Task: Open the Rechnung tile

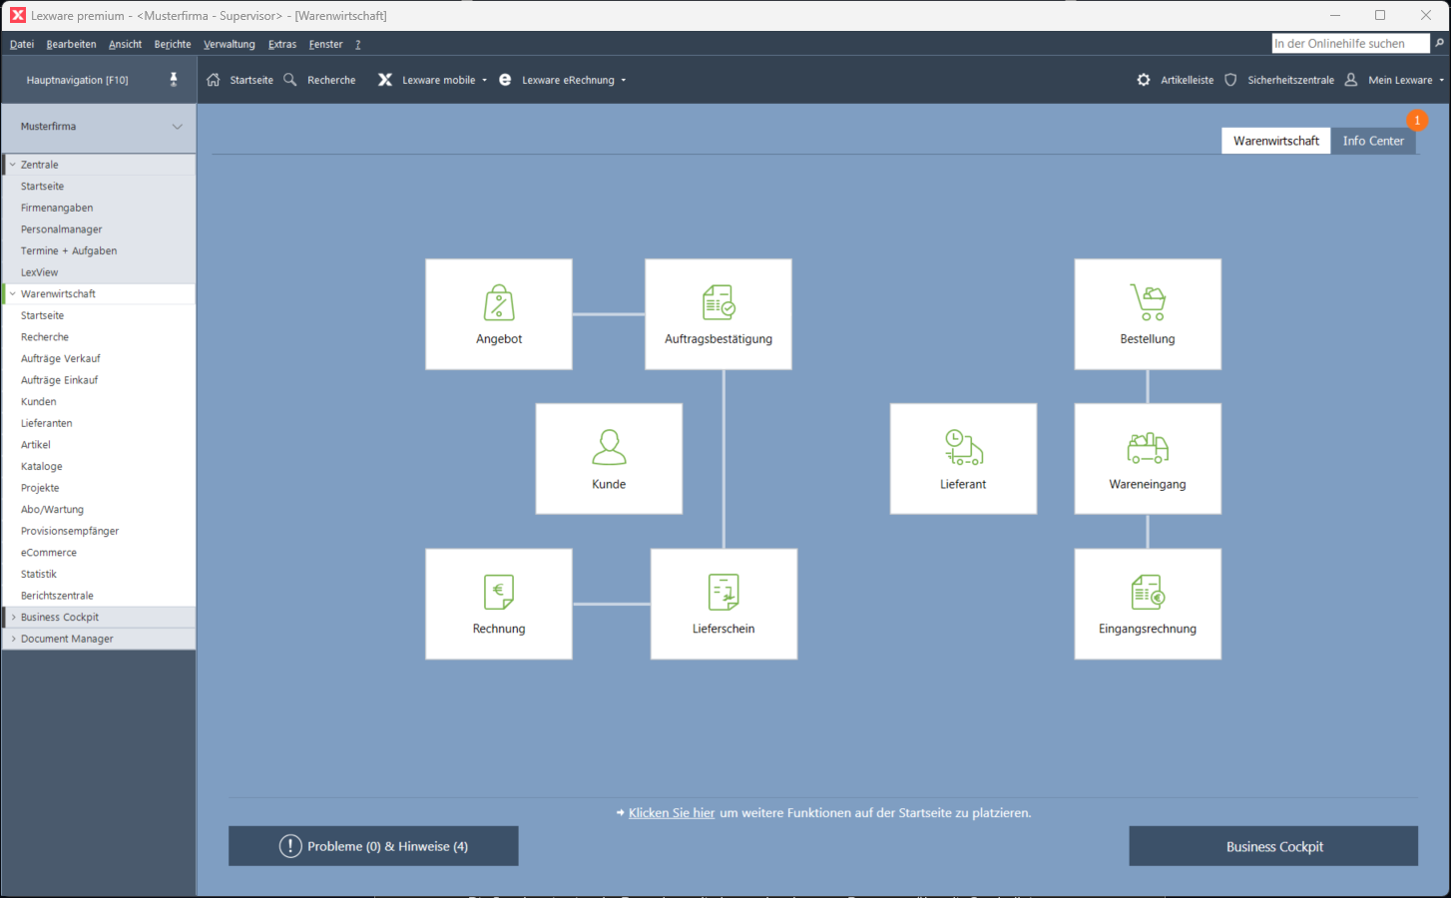Action: pos(499,604)
